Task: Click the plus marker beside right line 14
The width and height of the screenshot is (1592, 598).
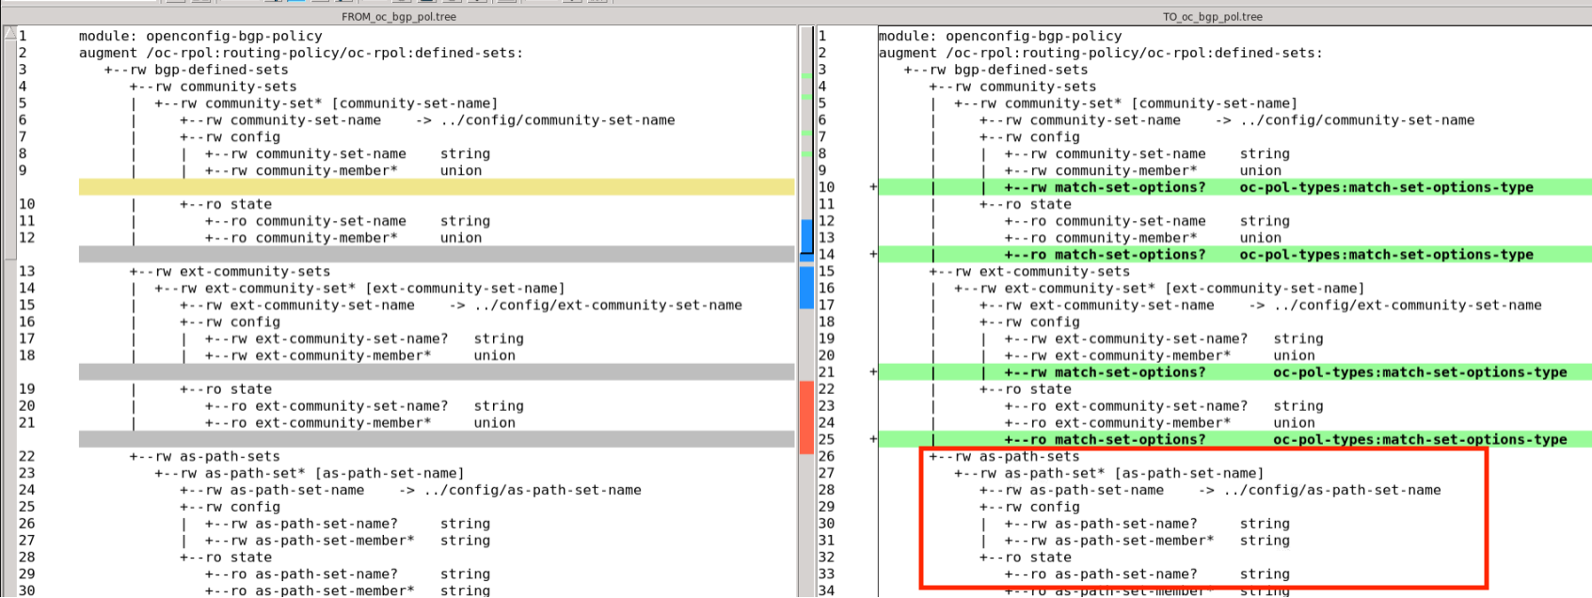Action: (x=873, y=255)
